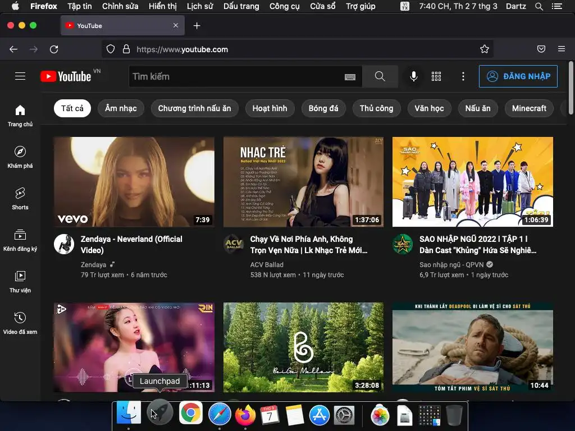Open a new Firefox tab
Image resolution: width=575 pixels, height=431 pixels.
pos(197,26)
